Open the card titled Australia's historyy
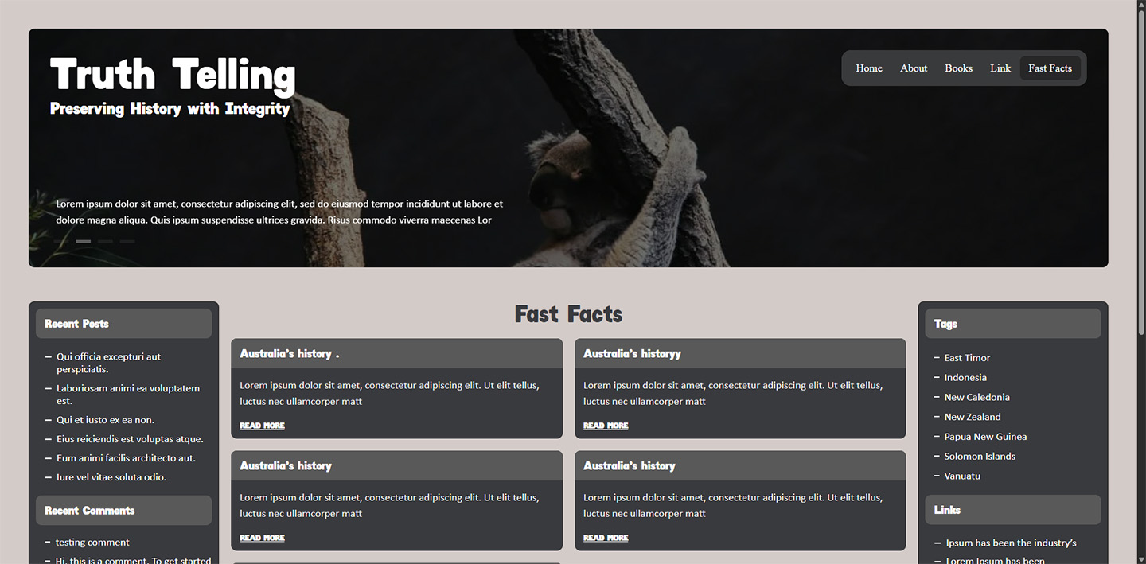The height and width of the screenshot is (564, 1146). pos(632,353)
